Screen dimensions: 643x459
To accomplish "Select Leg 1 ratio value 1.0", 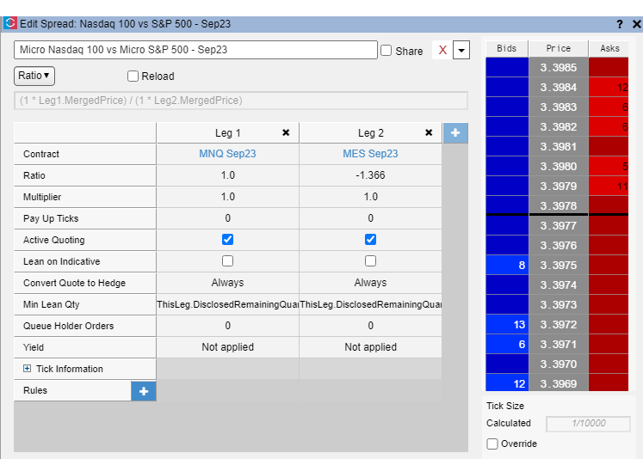I will point(227,175).
